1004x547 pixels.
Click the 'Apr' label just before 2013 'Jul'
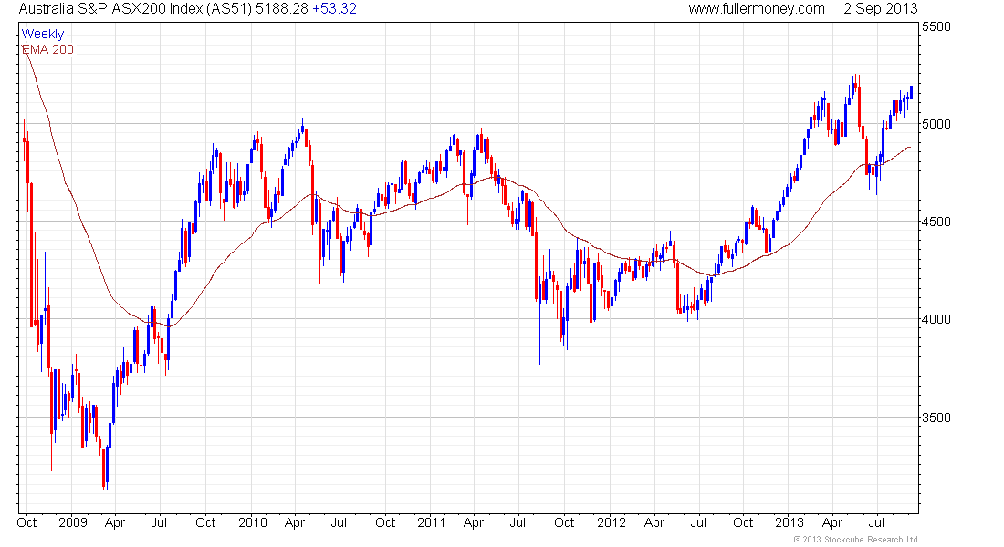click(x=832, y=522)
